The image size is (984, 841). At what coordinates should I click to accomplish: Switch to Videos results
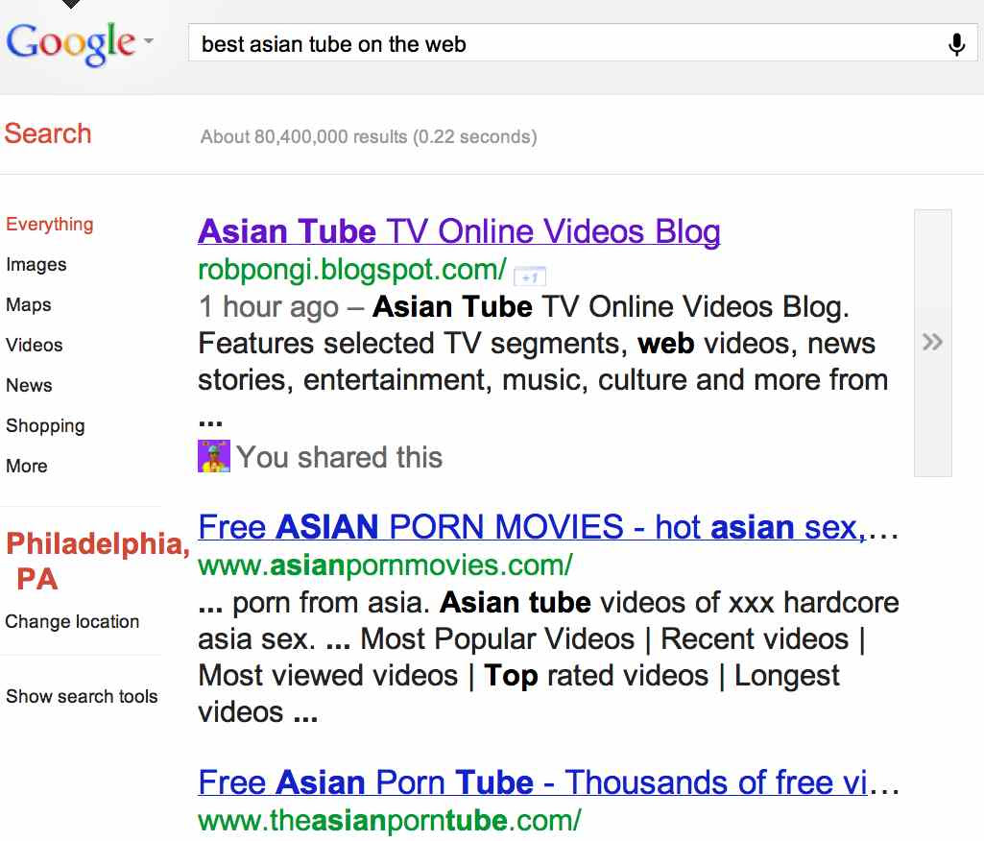pyautogui.click(x=34, y=346)
